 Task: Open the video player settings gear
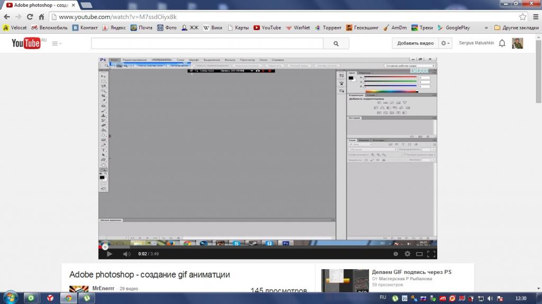(x=408, y=254)
